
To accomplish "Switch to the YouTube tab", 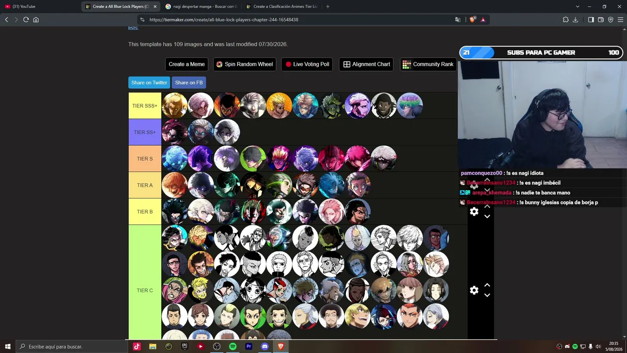I will (40, 6).
